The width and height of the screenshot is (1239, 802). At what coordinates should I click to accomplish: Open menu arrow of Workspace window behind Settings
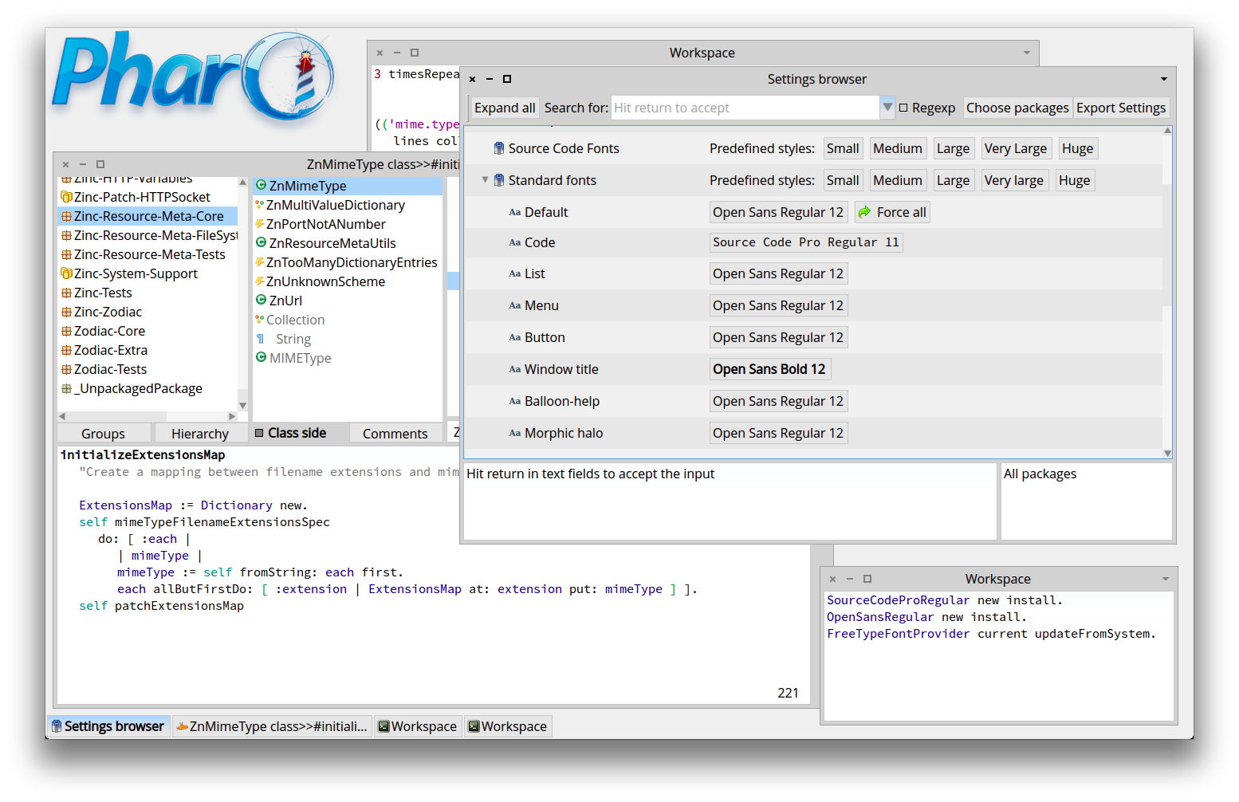1027,53
